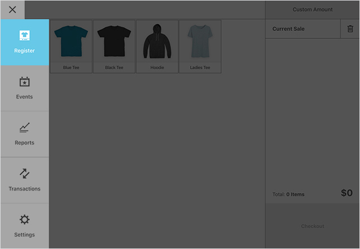
Task: Click the $0 sale total amount
Action: pyautogui.click(x=346, y=193)
